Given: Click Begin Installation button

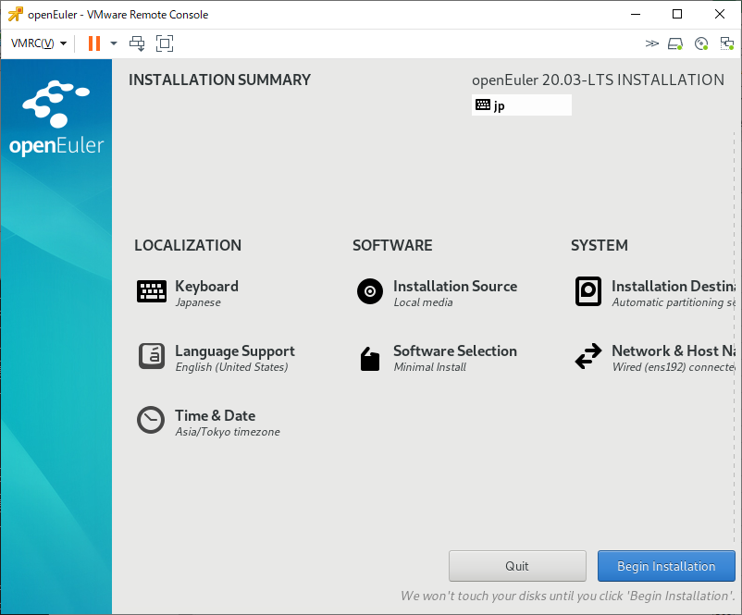Looking at the screenshot, I should (x=666, y=566).
